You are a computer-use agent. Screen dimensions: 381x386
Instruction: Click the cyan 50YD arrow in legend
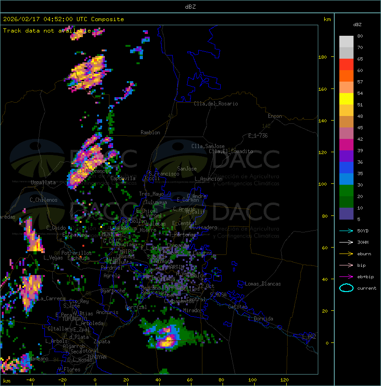click(x=346, y=231)
